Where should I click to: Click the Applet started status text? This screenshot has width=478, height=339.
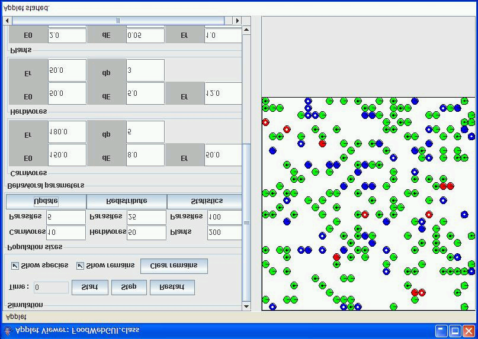(x=26, y=8)
